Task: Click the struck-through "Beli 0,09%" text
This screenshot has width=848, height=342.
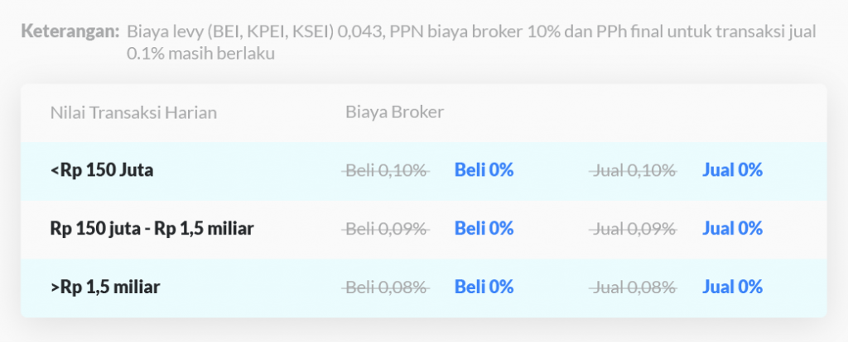Action: [x=386, y=229]
